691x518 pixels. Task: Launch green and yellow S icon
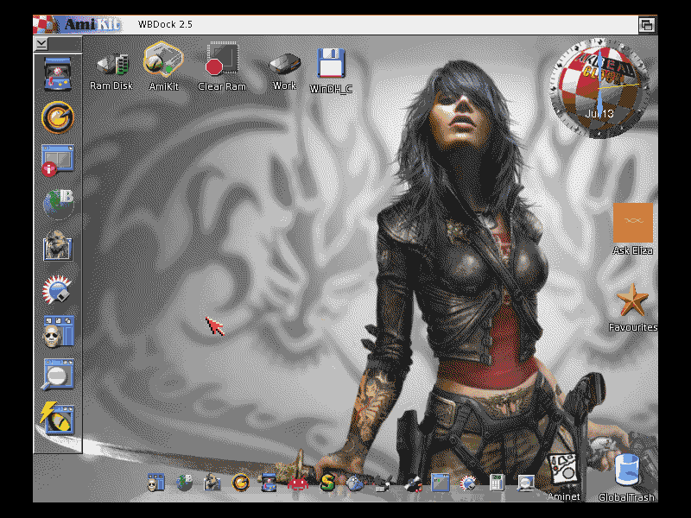[326, 483]
